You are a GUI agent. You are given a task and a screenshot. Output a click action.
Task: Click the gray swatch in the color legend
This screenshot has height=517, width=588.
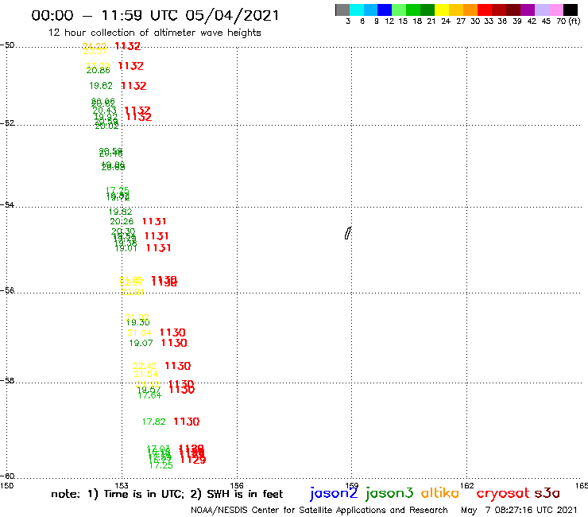pyautogui.click(x=342, y=10)
